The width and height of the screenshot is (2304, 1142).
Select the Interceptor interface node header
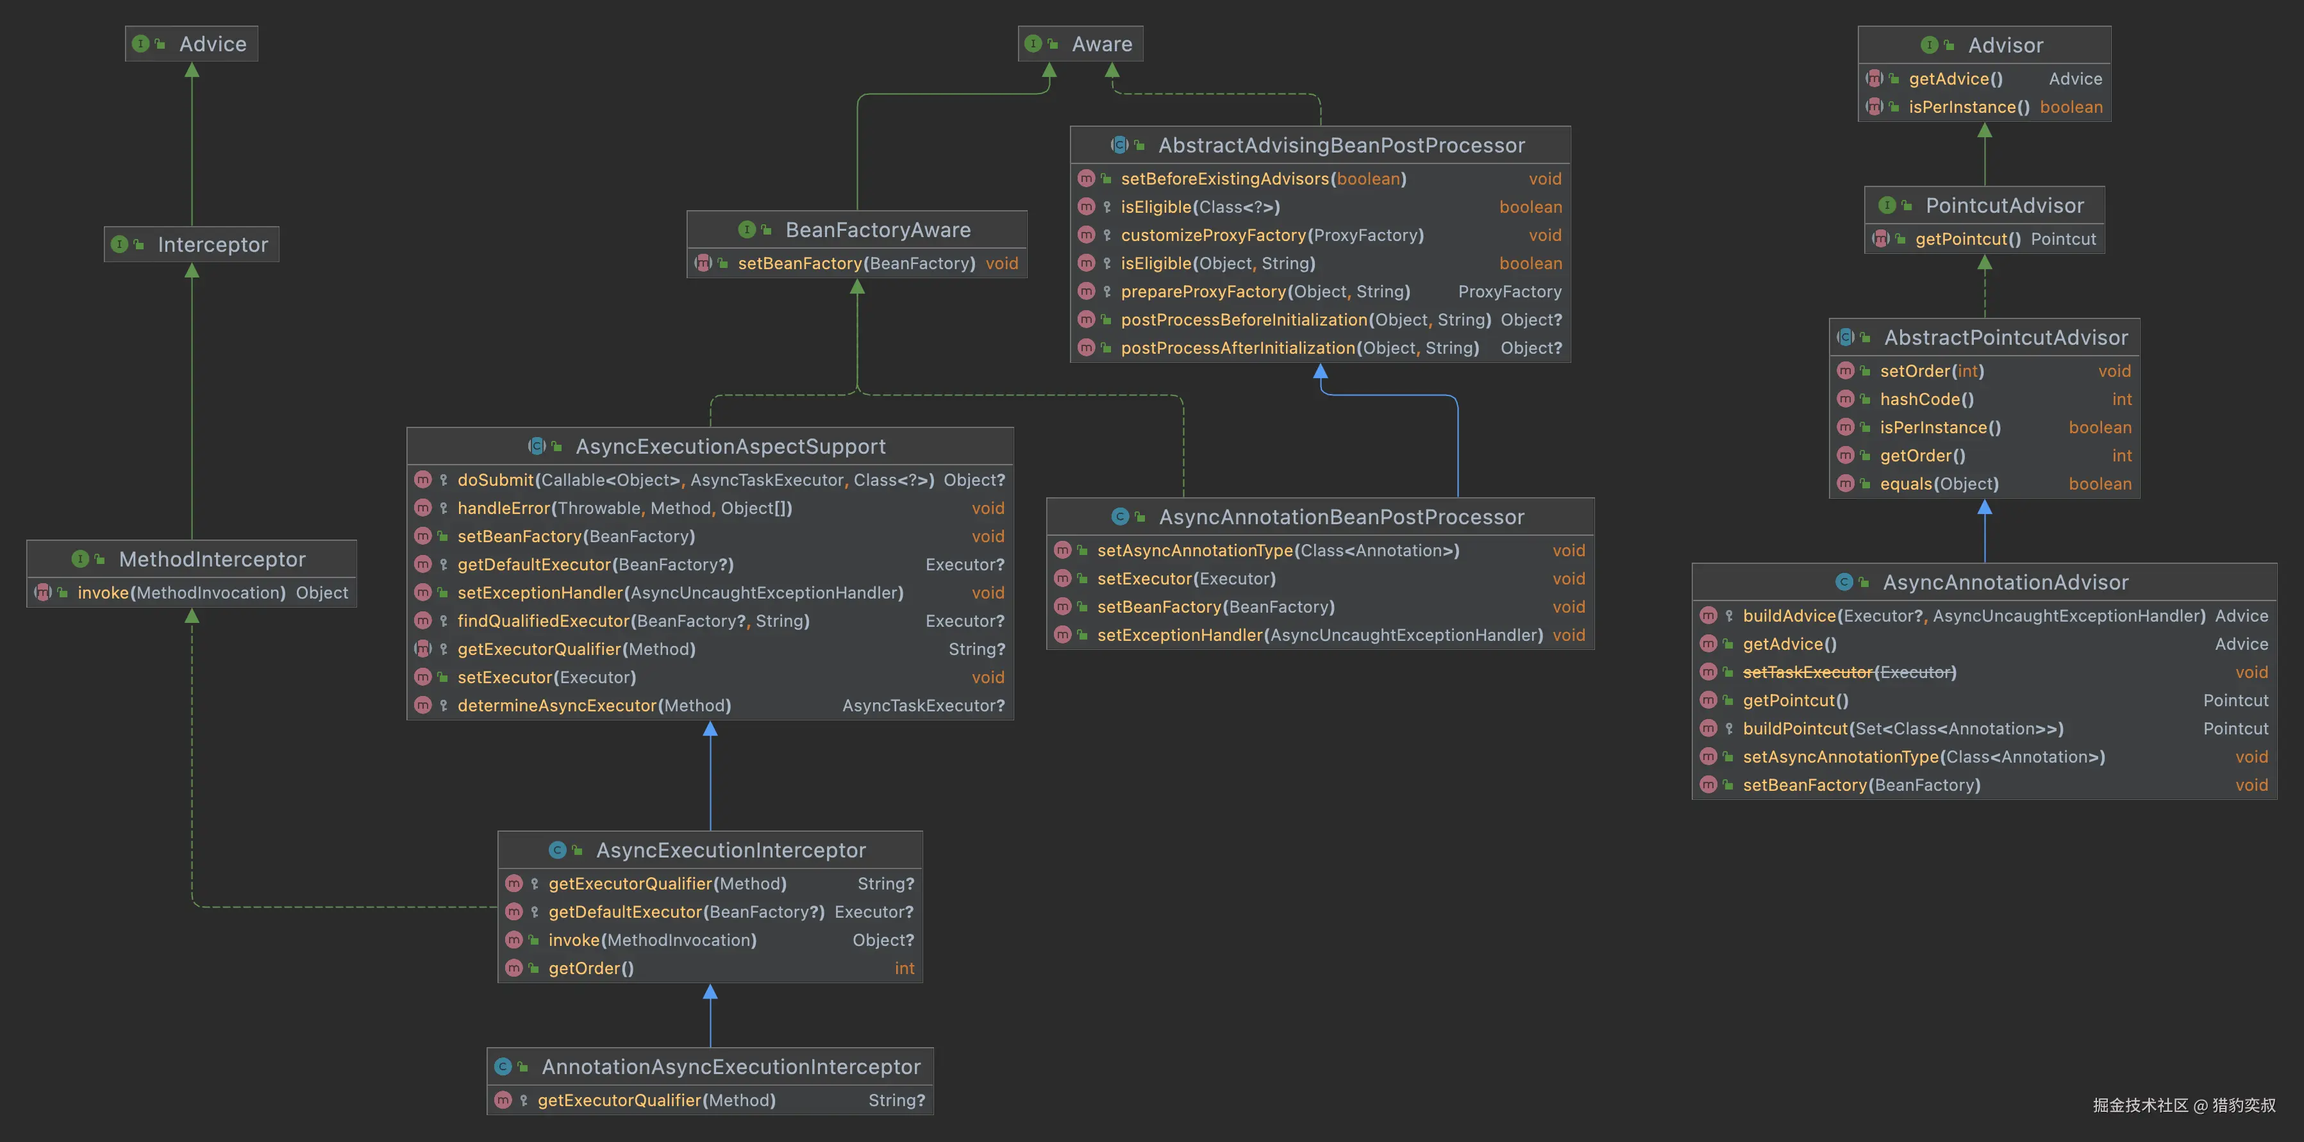coord(212,244)
